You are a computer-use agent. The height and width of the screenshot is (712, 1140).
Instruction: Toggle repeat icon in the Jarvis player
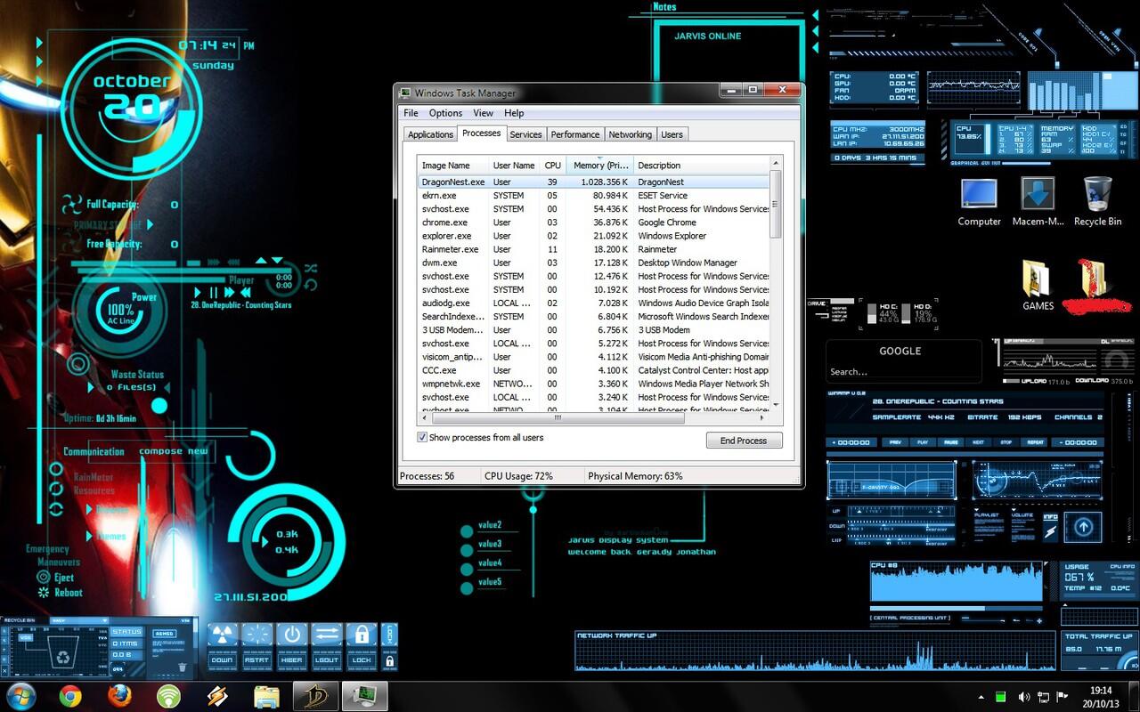click(x=310, y=286)
